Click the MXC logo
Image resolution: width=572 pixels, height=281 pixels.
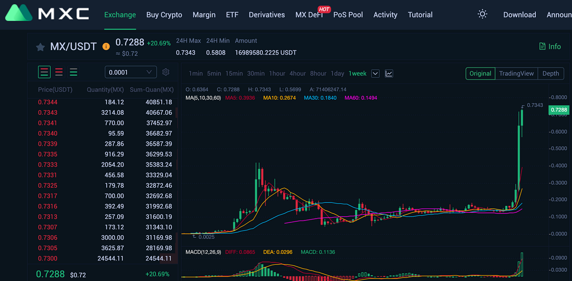[47, 13]
